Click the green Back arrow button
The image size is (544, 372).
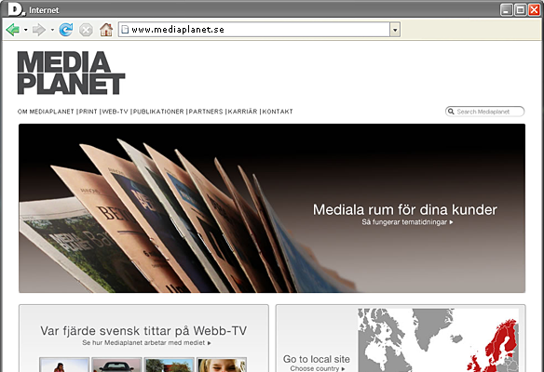13,30
